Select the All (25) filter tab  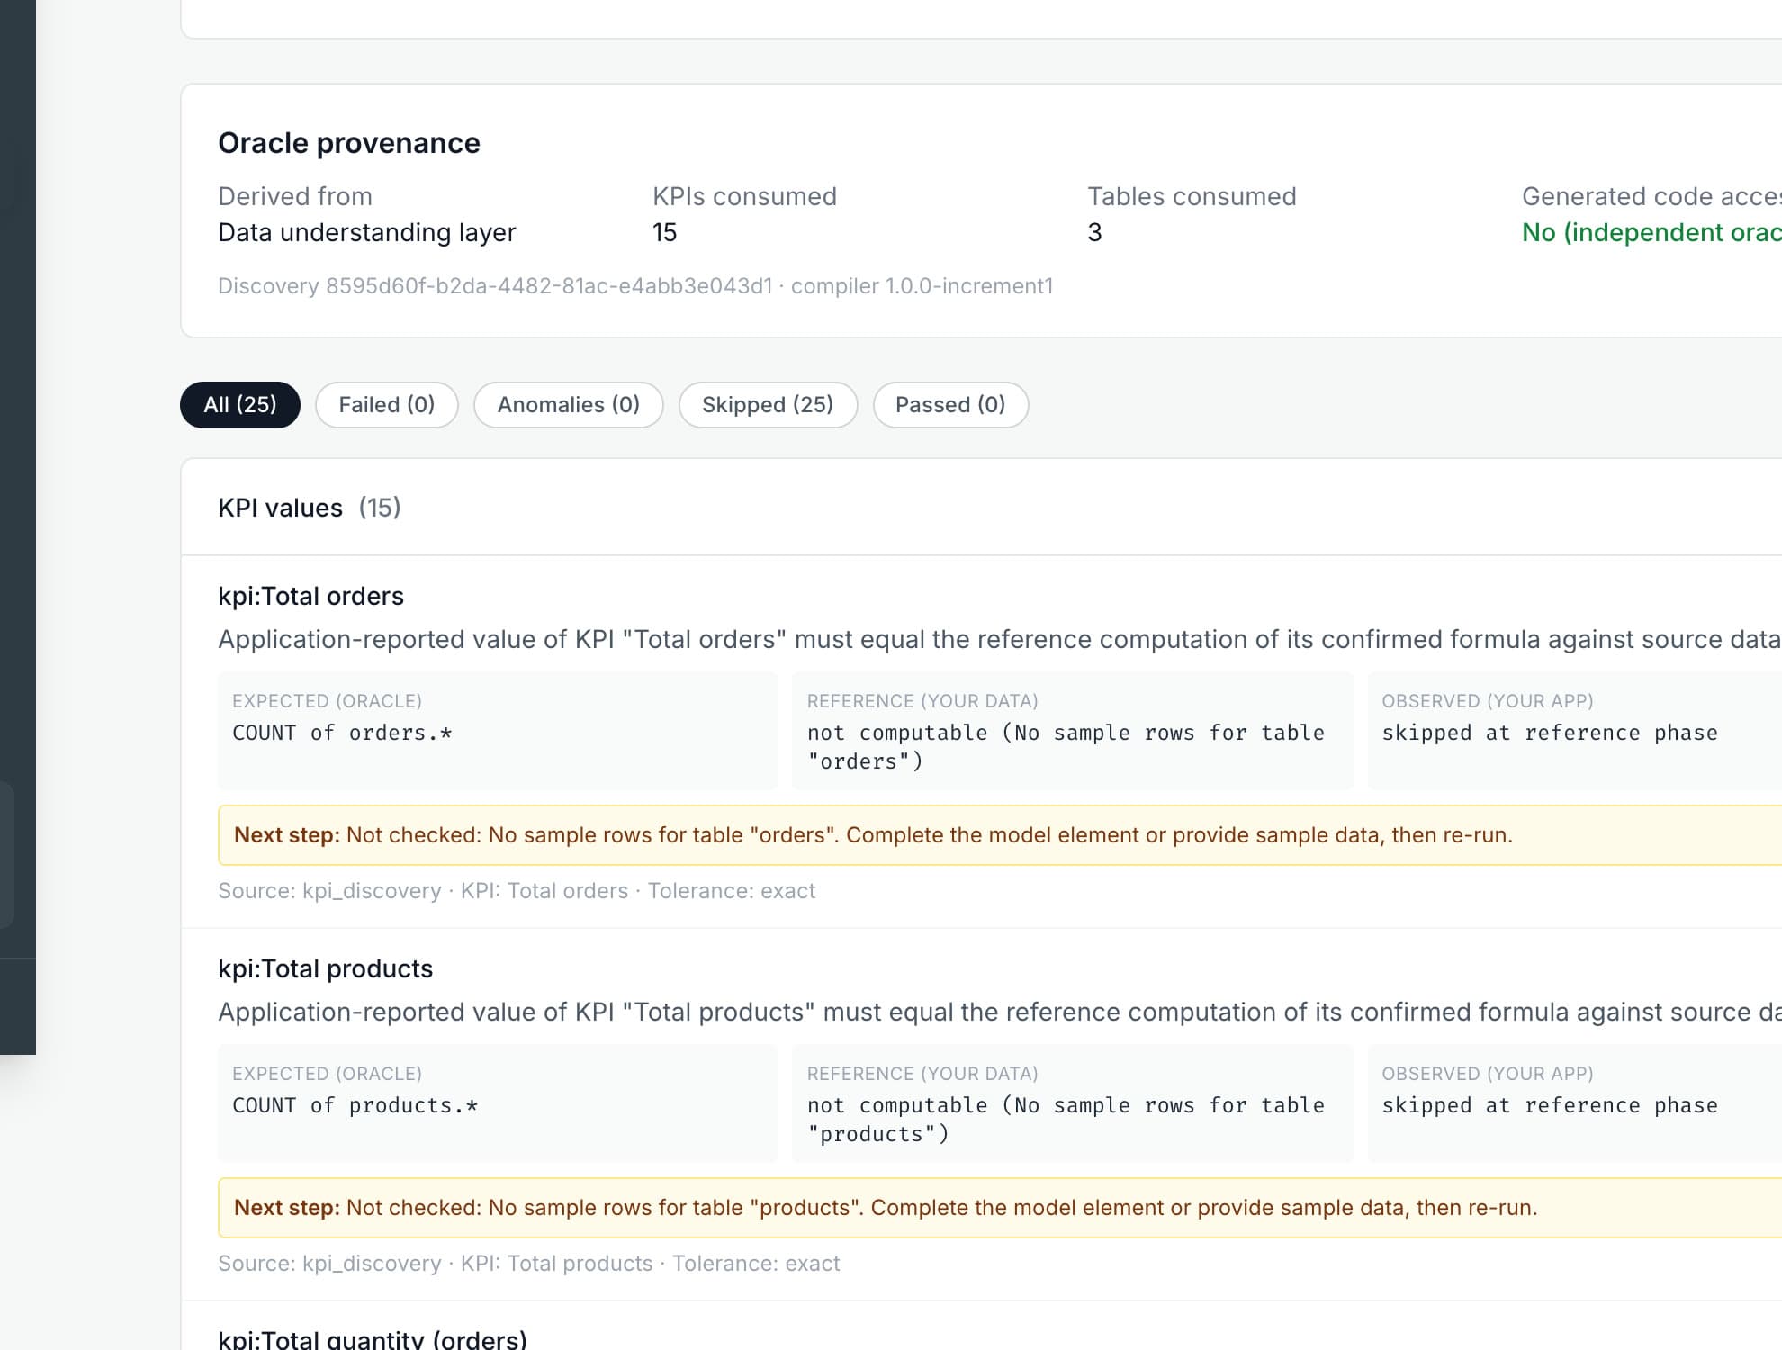(240, 405)
